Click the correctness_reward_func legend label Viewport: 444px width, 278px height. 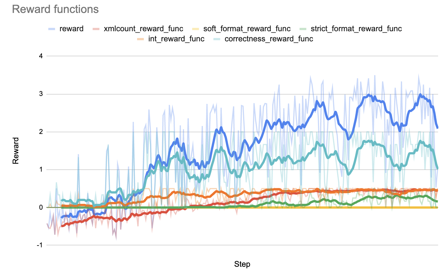(269, 39)
